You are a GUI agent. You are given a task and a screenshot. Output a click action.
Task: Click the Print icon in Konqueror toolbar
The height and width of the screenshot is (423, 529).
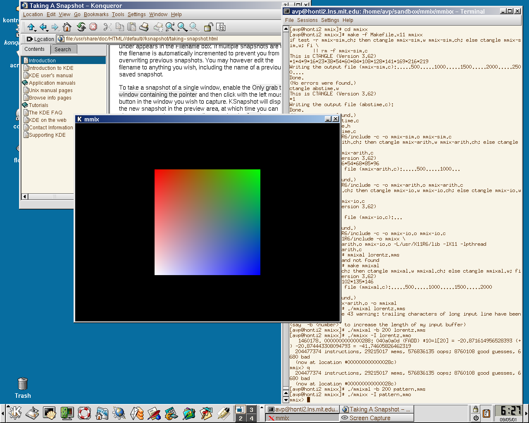click(144, 27)
